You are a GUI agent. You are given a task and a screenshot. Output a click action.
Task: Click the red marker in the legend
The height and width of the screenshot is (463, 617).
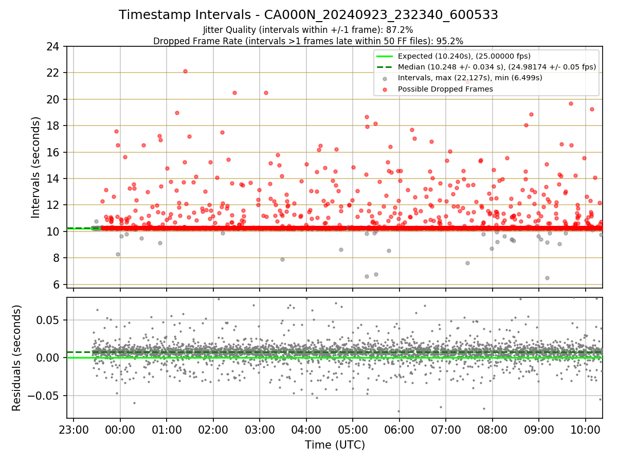point(385,89)
